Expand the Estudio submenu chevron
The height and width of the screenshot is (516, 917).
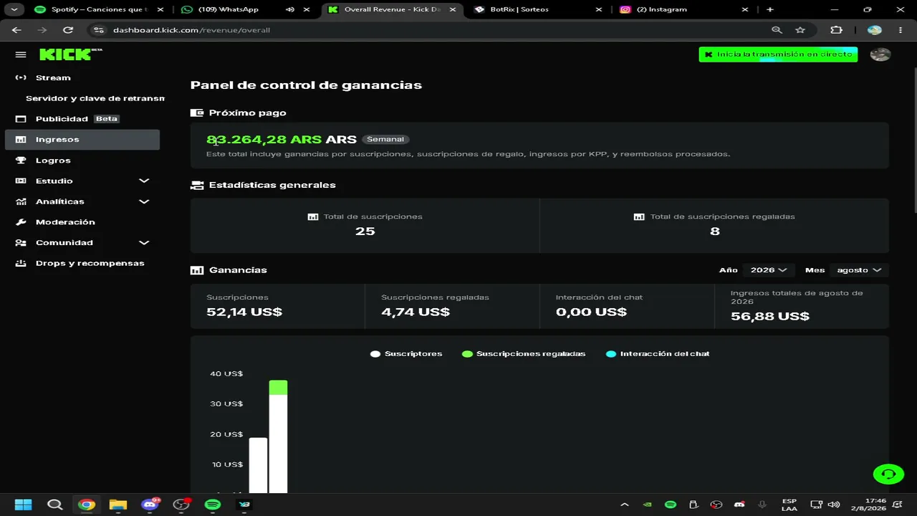(x=144, y=181)
